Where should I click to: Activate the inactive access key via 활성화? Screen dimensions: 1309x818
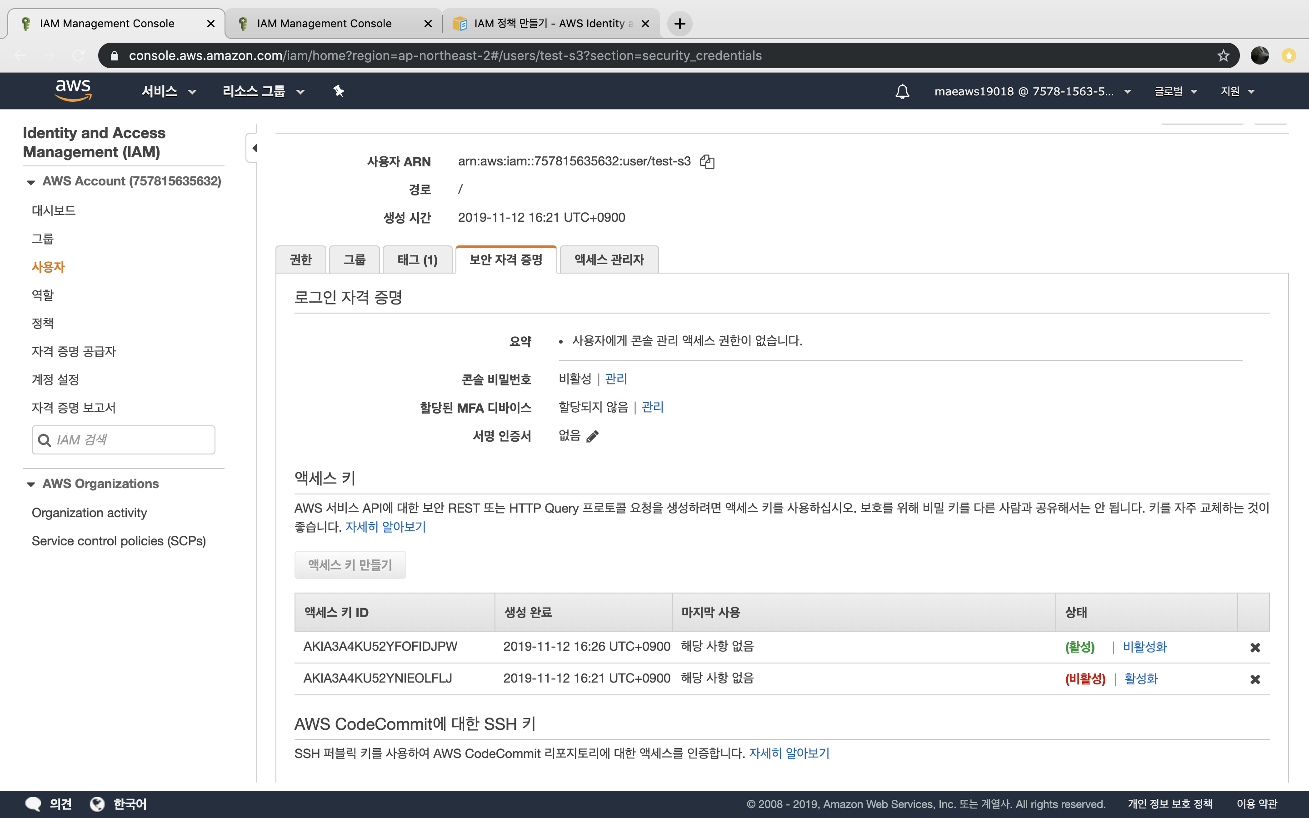pyautogui.click(x=1141, y=679)
